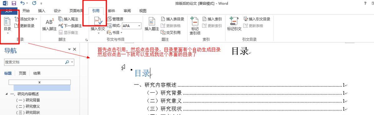The height and width of the screenshot is (115, 374).
Task: Collapse the 一、研究内容概述 heading in navigation
Action: pyautogui.click(x=6, y=94)
